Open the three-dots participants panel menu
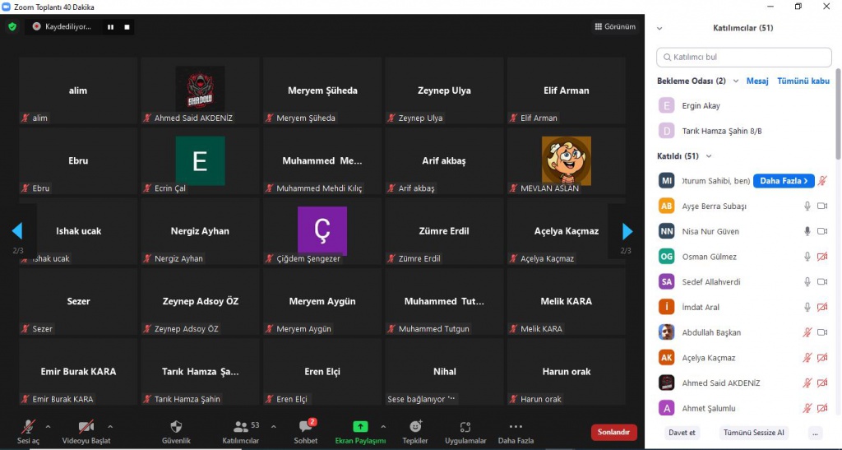The height and width of the screenshot is (450, 842). click(815, 433)
